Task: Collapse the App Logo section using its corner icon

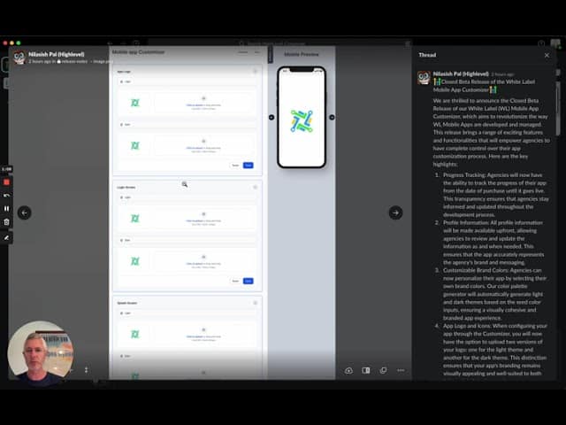Action: pyautogui.click(x=255, y=71)
